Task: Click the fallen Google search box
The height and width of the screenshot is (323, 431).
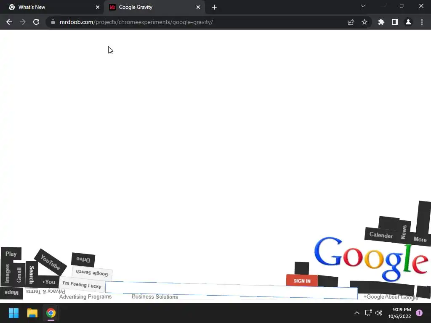Action: [x=231, y=290]
